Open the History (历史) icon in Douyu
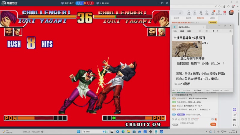This screenshot has height=135, width=240. [x=189, y=13]
